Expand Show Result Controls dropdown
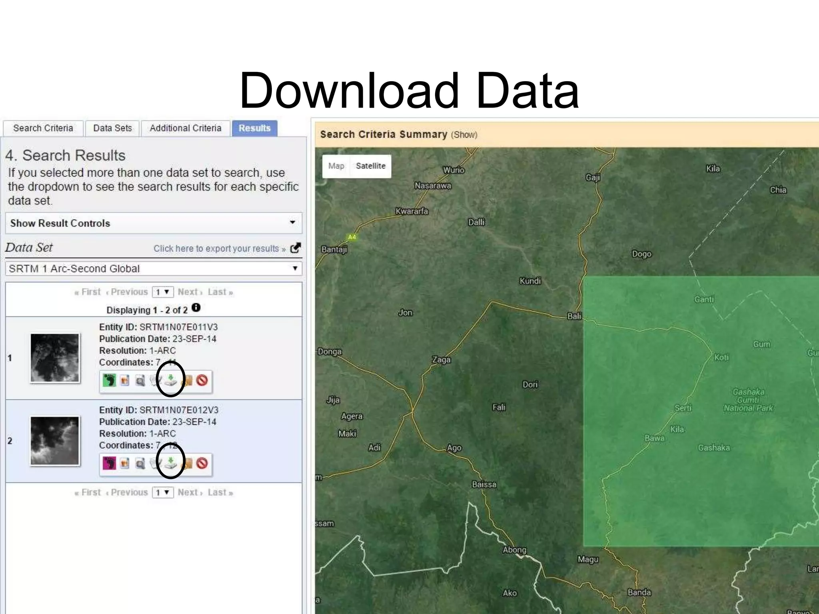 [x=154, y=223]
